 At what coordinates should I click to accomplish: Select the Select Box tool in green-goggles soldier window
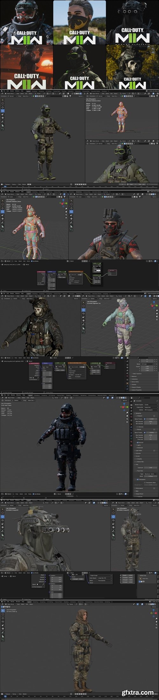[3, 100]
